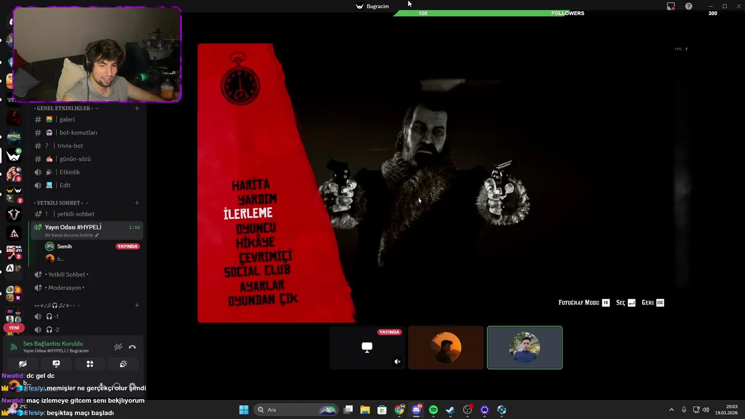Open the currently selected white W server icon
The width and height of the screenshot is (745, 419).
point(14,156)
